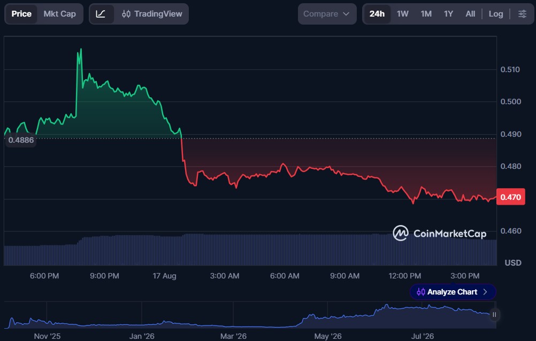
Task: Click the 0.460 axis value
Action: (x=511, y=231)
